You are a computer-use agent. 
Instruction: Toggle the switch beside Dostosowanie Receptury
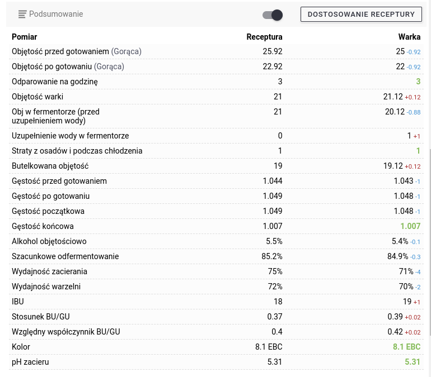(x=273, y=15)
